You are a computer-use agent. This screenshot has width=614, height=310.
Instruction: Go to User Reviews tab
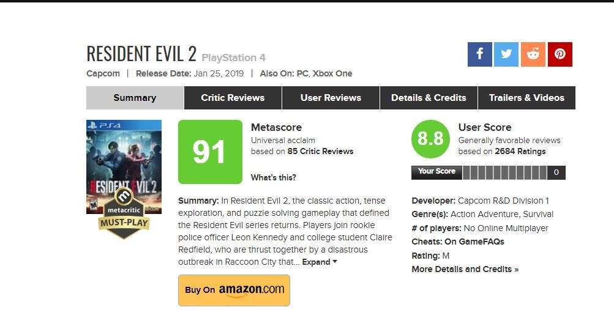331,98
